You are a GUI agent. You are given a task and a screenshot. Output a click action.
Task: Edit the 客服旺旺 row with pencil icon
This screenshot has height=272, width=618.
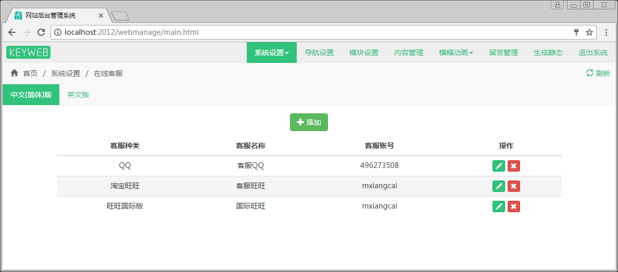499,186
